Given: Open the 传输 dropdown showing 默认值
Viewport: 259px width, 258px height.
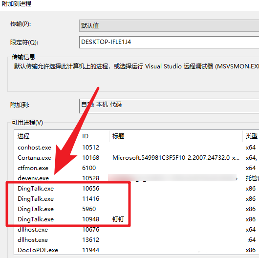Looking at the screenshot, I should [x=169, y=25].
